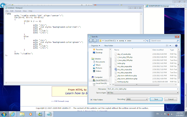The image size is (187, 117).
Task: Open the Windows Start button
Action: 4,114
